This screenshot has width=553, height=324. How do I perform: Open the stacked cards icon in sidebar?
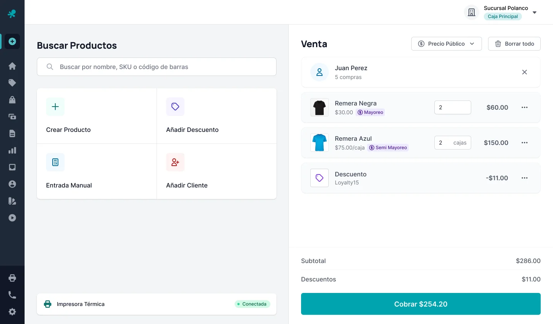[x=12, y=117]
